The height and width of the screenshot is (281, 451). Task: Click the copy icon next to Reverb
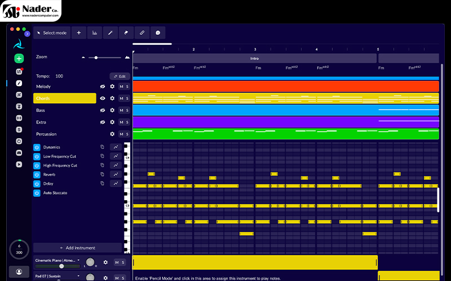tap(103, 174)
